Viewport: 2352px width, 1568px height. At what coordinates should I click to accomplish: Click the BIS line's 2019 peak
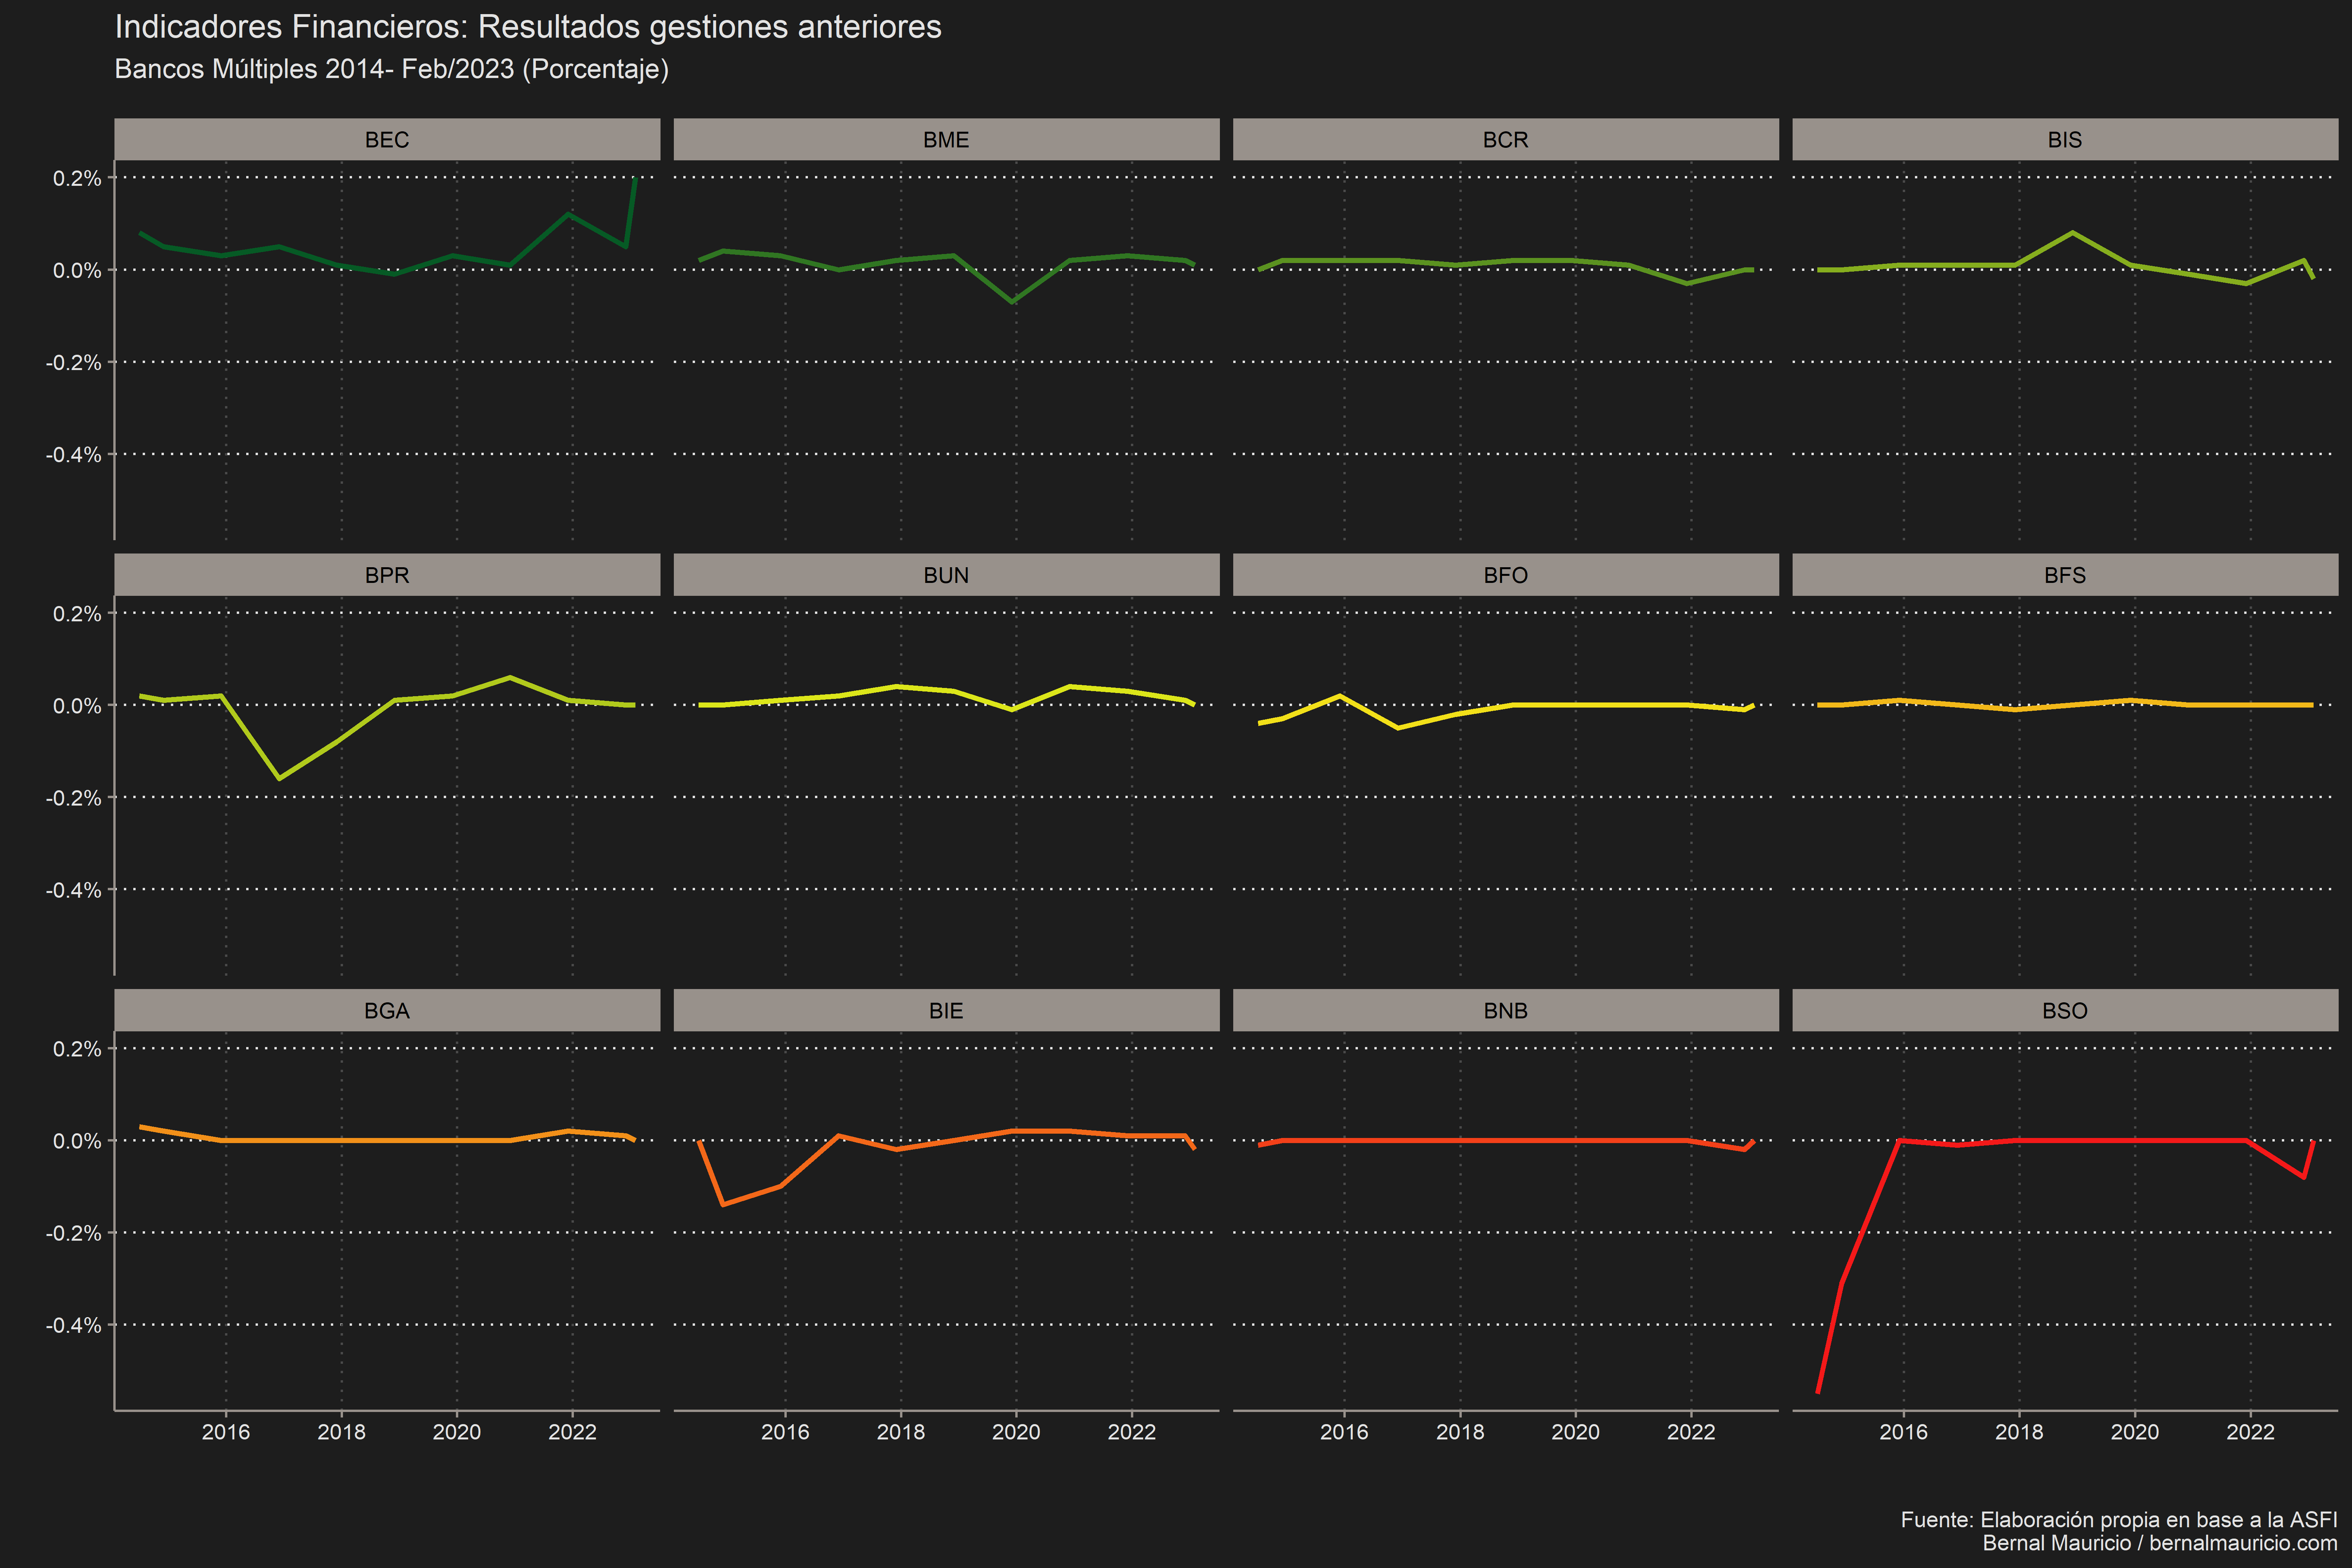2073,233
